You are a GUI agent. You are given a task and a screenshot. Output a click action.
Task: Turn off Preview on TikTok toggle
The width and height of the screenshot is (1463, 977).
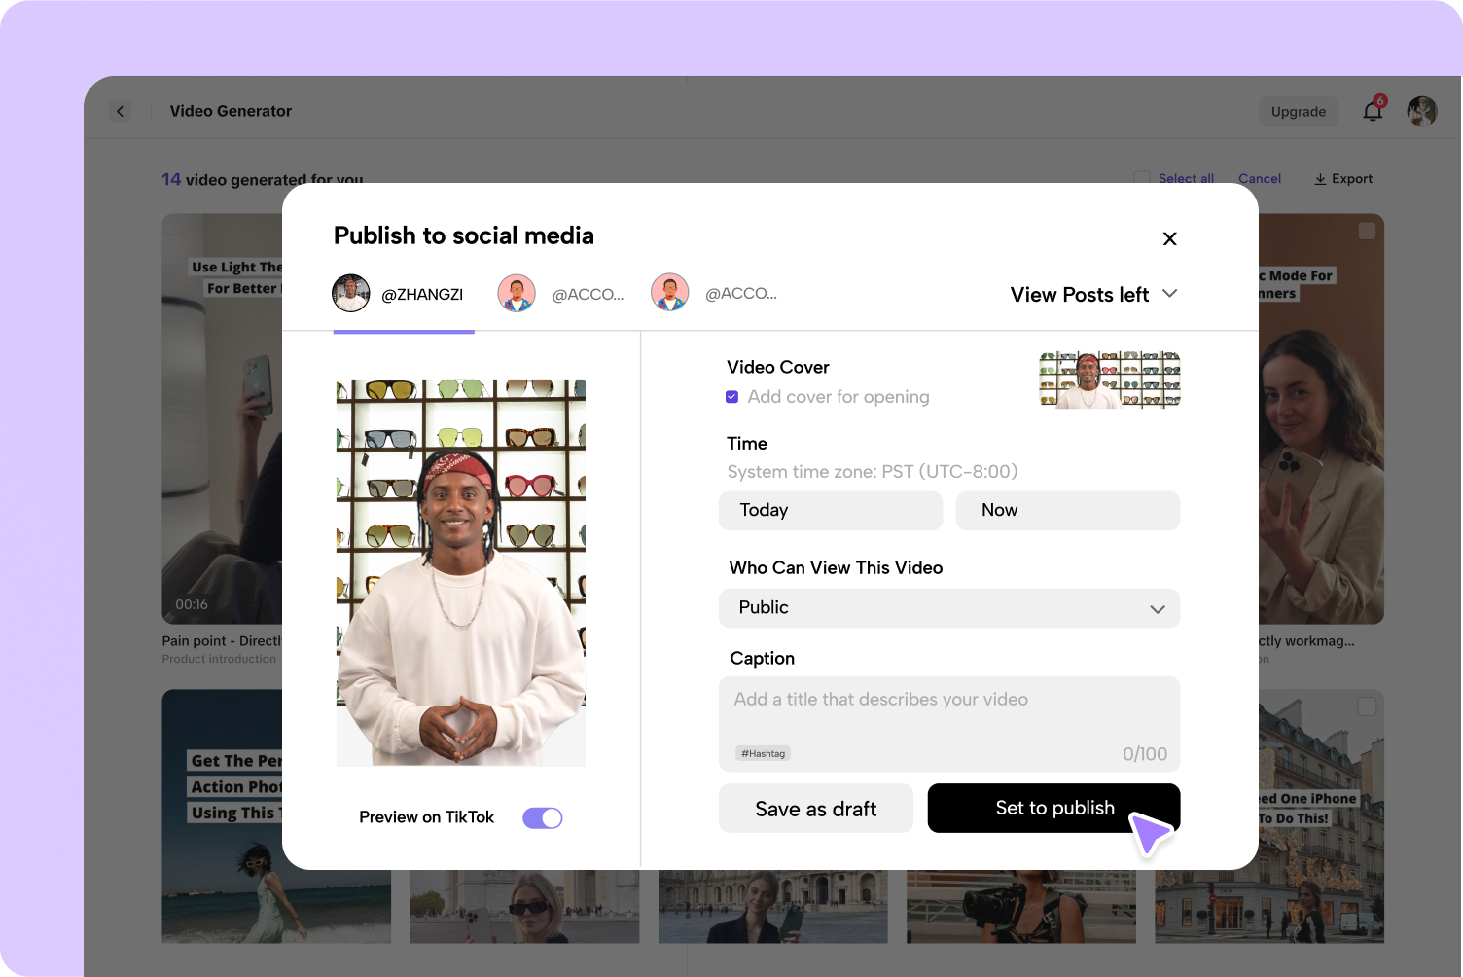pos(543,818)
